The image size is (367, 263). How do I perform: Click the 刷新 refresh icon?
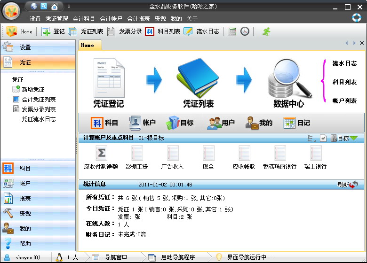point(354,185)
